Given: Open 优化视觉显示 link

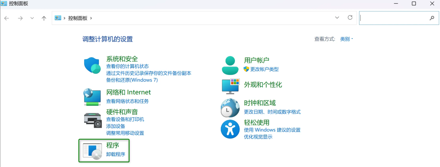Looking at the screenshot, I should [x=258, y=137].
